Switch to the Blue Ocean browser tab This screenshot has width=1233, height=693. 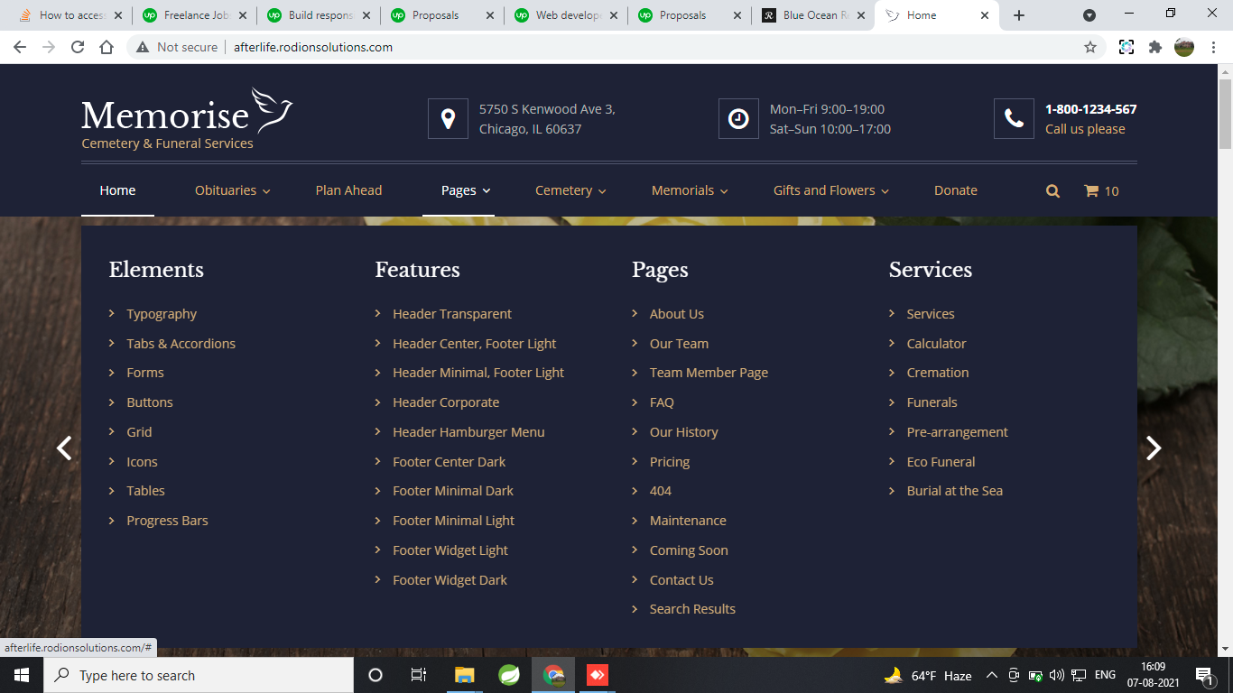click(x=812, y=15)
